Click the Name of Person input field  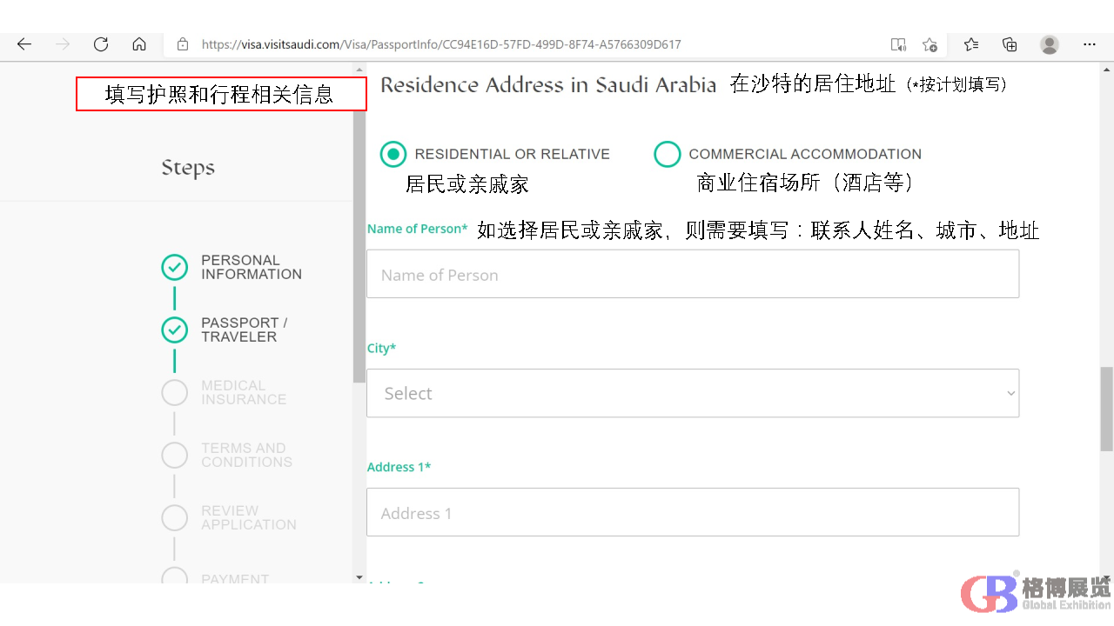pyautogui.click(x=692, y=274)
